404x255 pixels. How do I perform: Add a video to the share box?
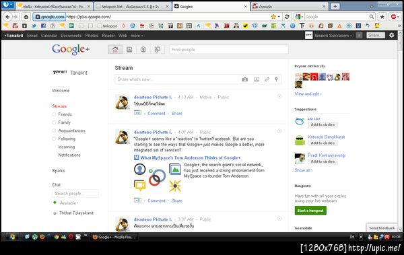pos(257,79)
